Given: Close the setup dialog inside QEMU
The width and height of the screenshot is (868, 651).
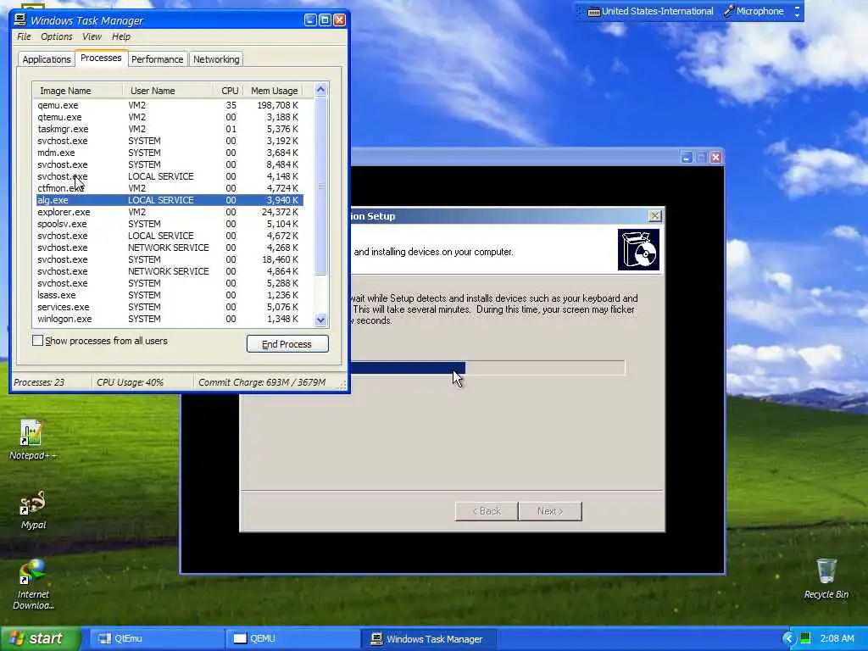Looking at the screenshot, I should pyautogui.click(x=654, y=216).
